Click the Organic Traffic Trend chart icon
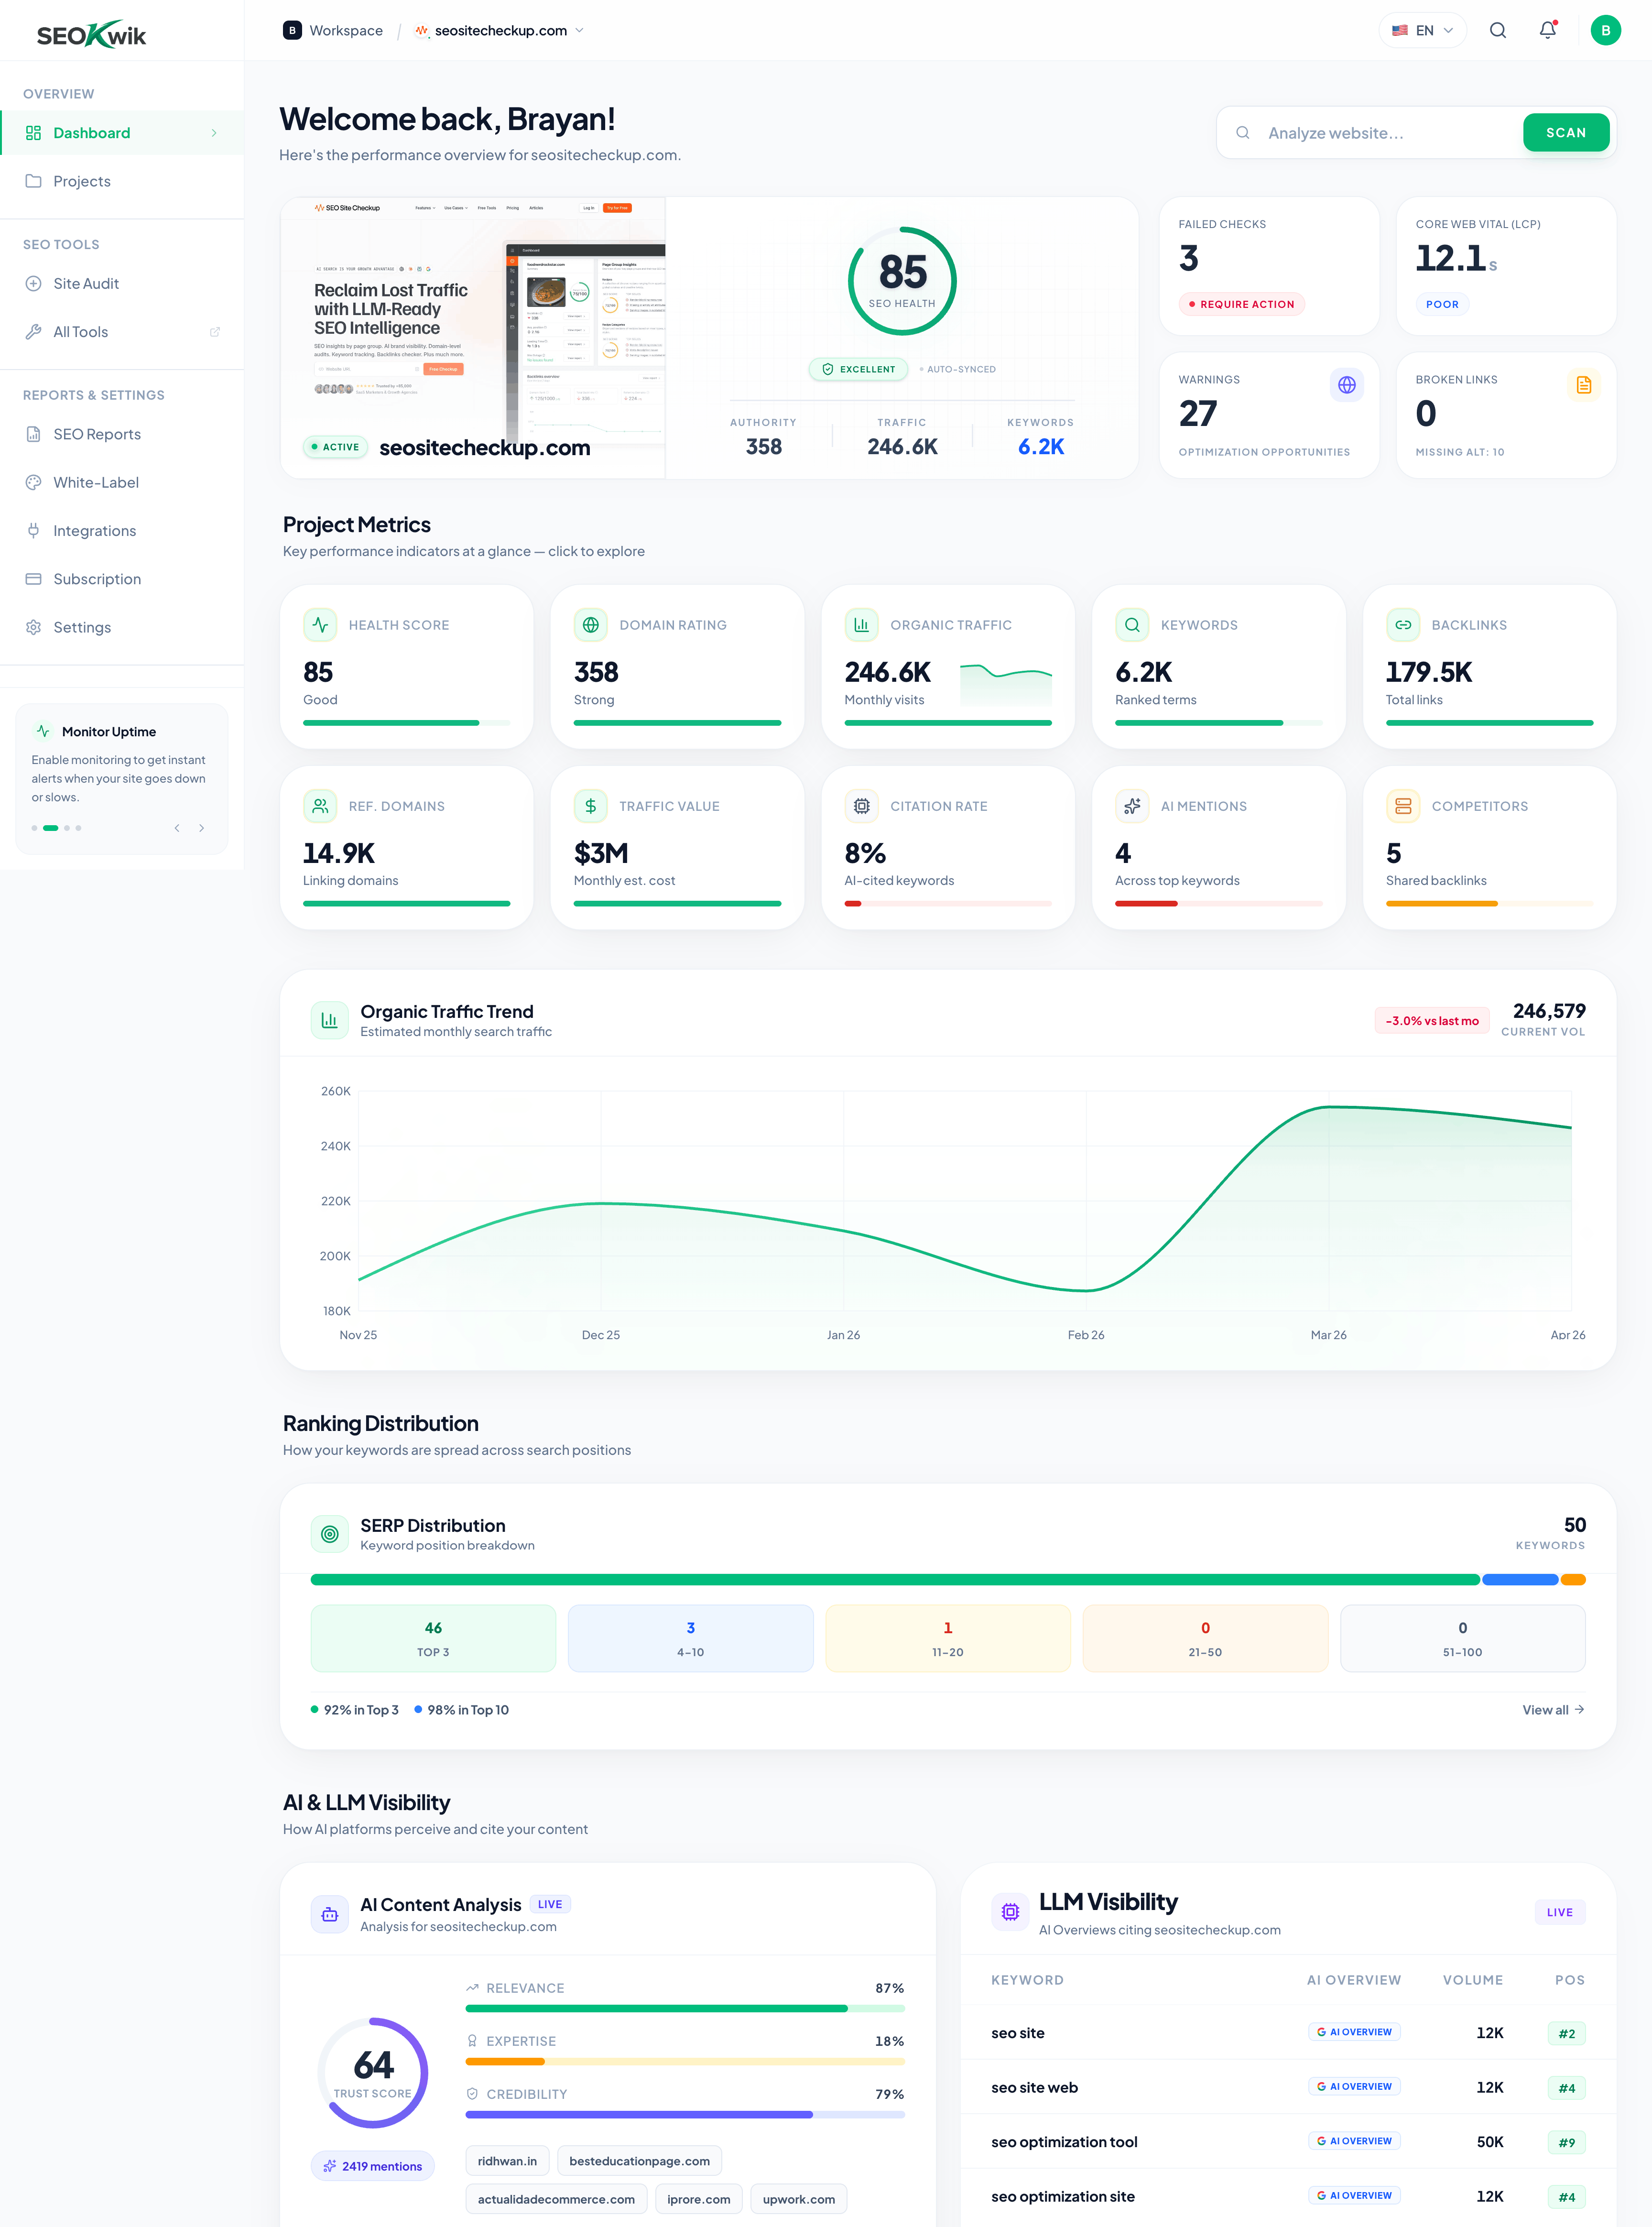This screenshot has height=2227, width=1652. 330,1020
